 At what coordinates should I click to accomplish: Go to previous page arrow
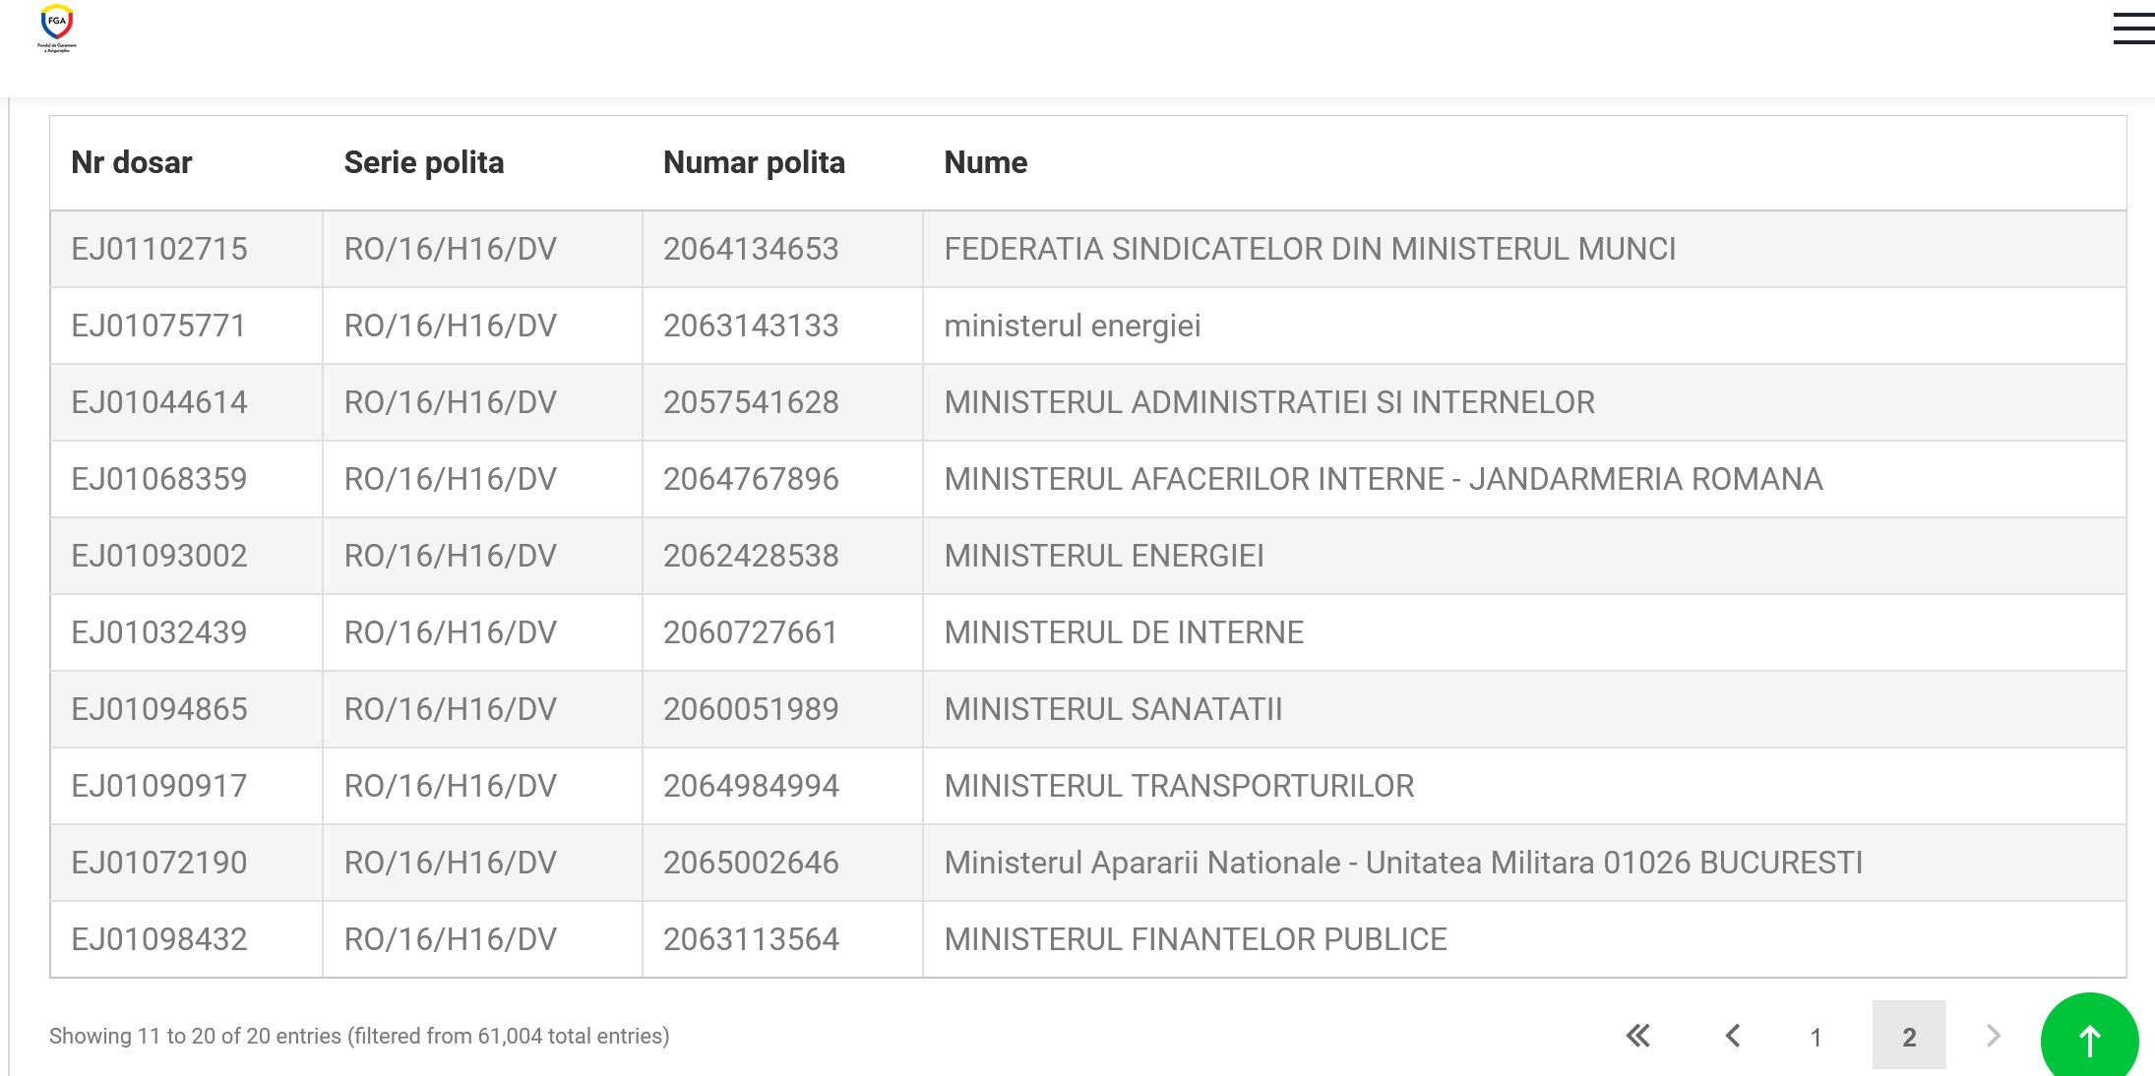[1733, 1036]
